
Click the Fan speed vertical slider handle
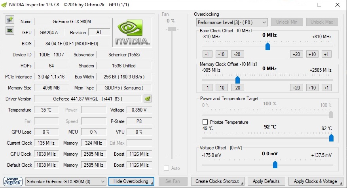(x=172, y=29)
